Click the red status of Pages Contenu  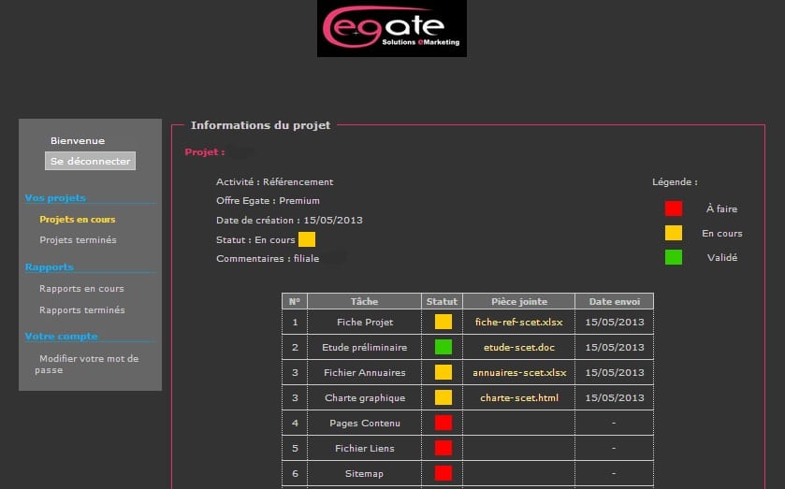point(443,423)
